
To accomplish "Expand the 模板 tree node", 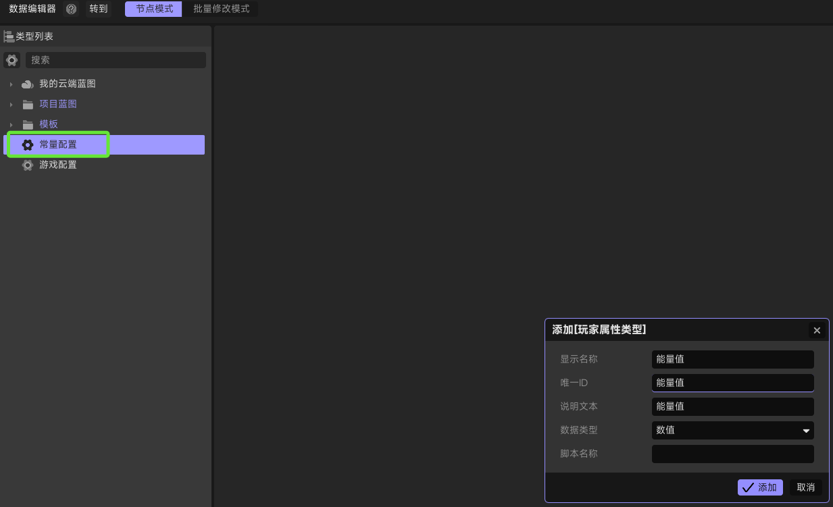I will point(11,125).
